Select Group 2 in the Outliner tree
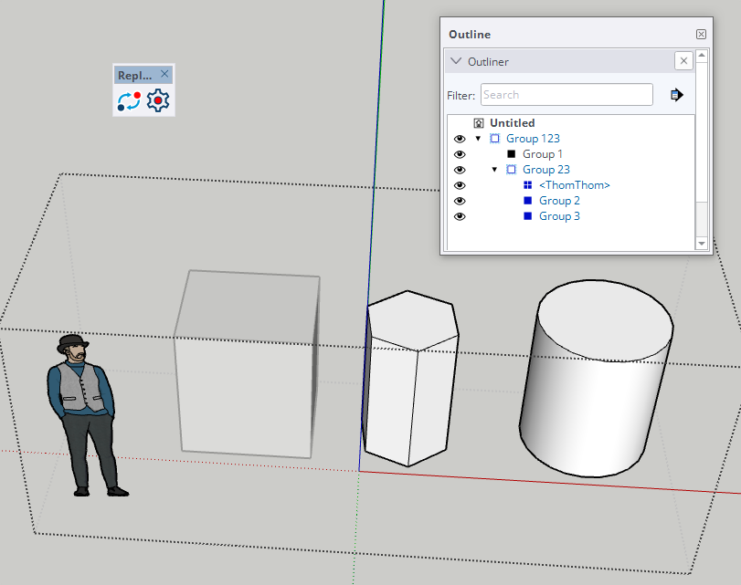Image resolution: width=741 pixels, height=585 pixels. pos(559,201)
